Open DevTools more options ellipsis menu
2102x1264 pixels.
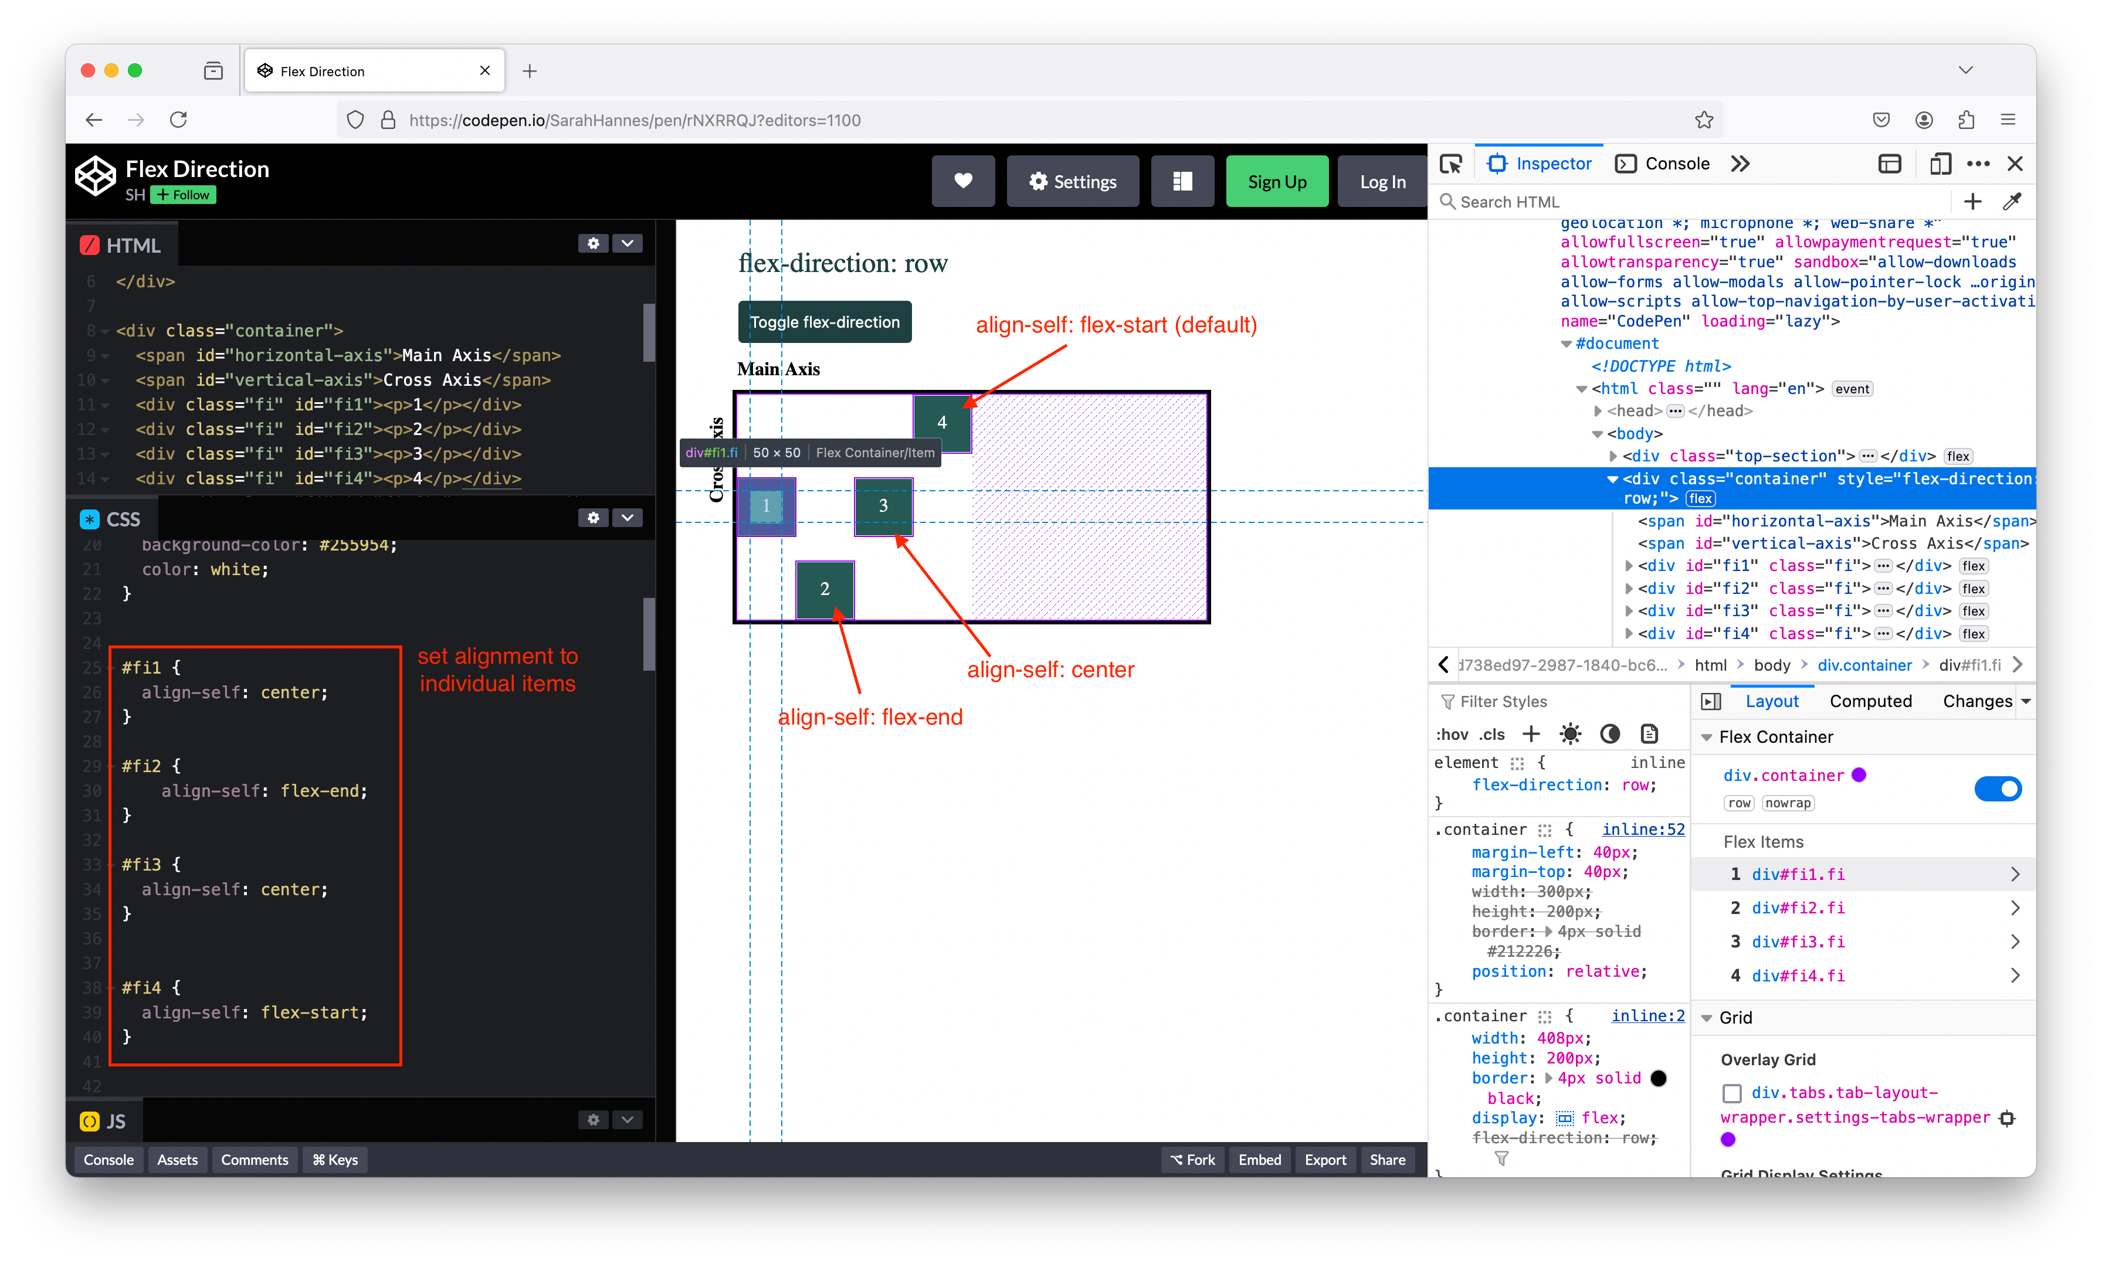1978,164
